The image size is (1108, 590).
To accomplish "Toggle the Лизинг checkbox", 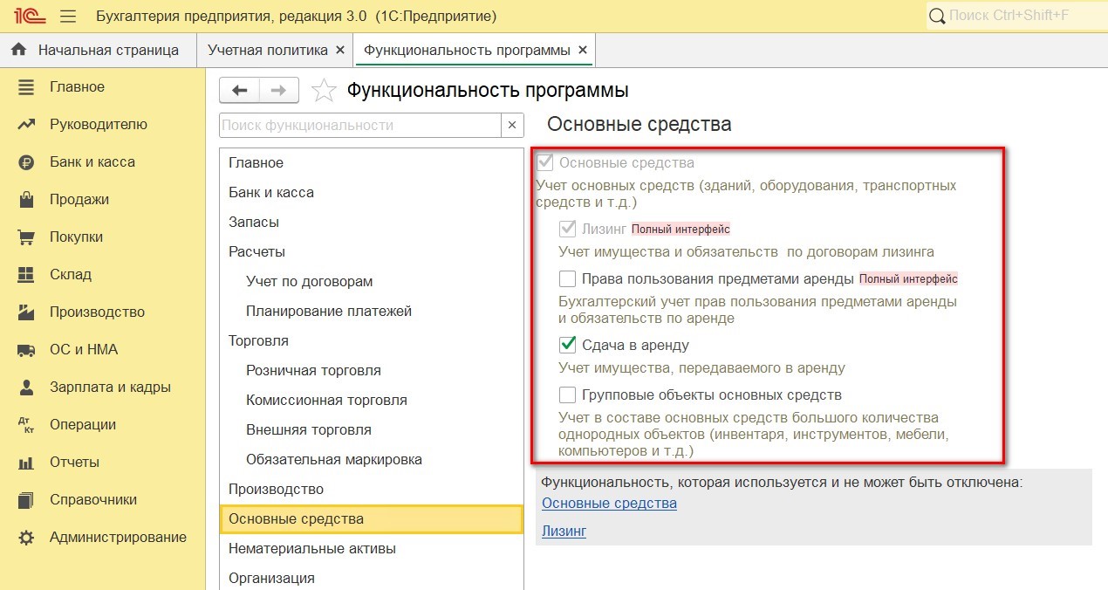I will click(x=568, y=230).
